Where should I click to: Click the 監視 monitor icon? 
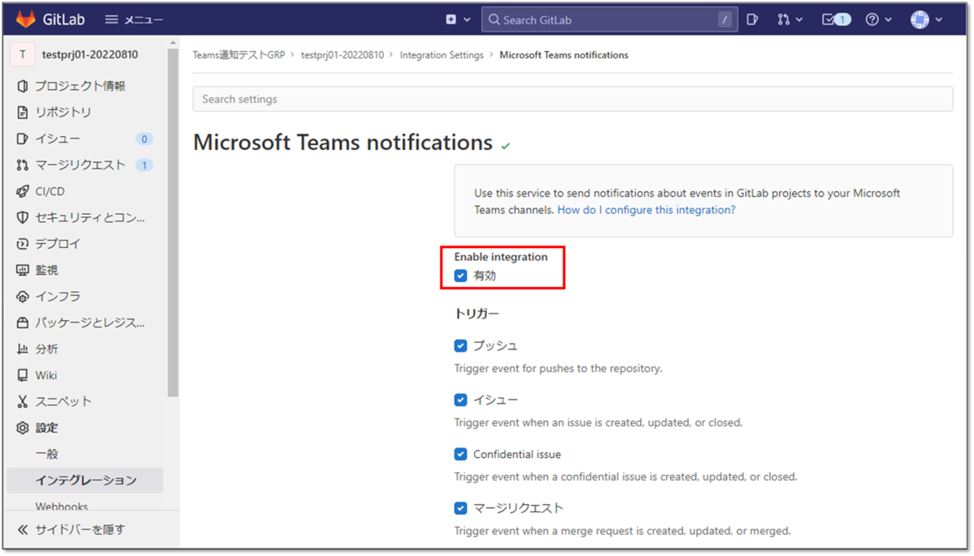(x=22, y=270)
